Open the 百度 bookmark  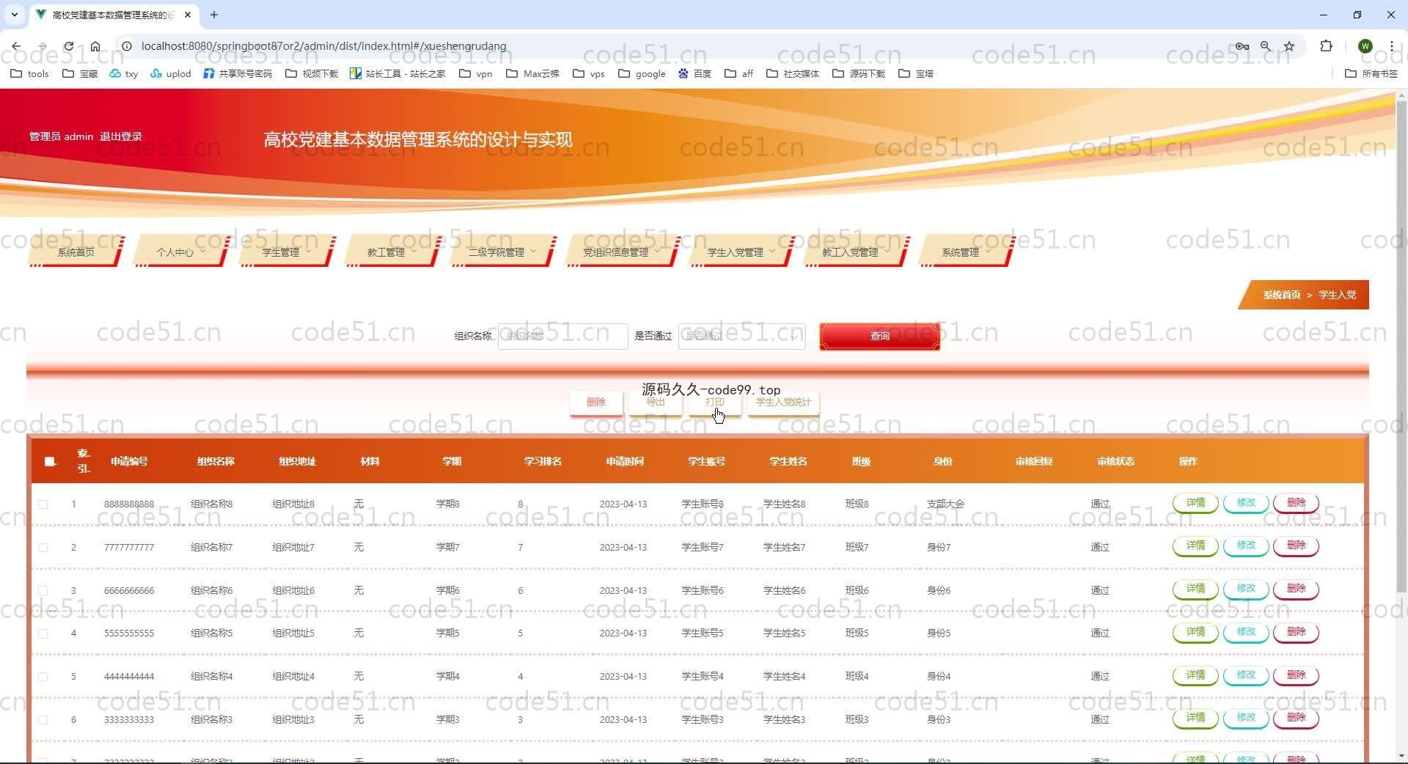coord(694,73)
